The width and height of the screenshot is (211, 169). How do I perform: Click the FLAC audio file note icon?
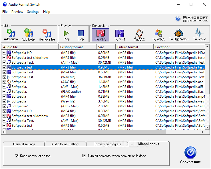pyautogui.click(x=9, y=91)
